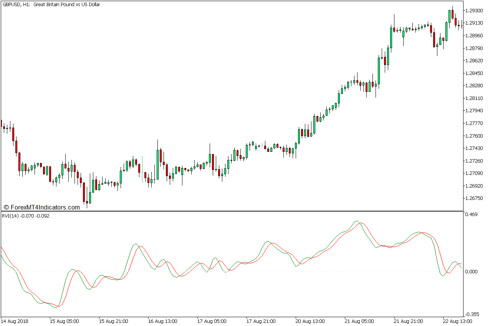Screen dimensions: 490x326
Task: Click the GBPUSD, H1 chart title text
Action: [x=51, y=5]
